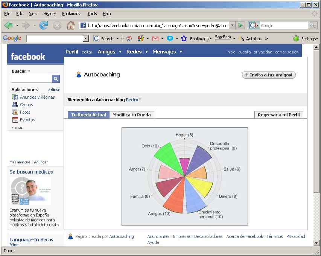Expand the Buscar options arrow

(29, 71)
